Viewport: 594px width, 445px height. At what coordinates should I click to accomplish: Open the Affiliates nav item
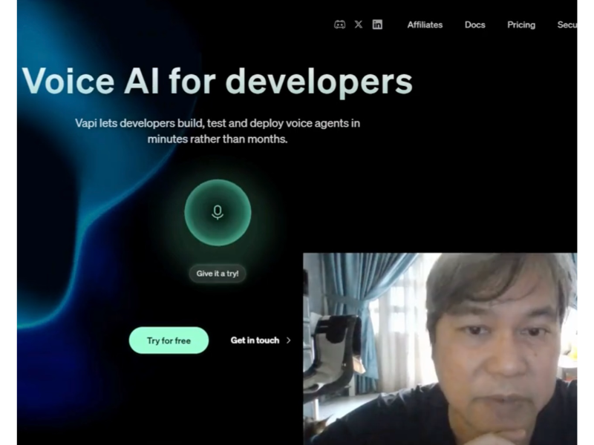(x=425, y=24)
